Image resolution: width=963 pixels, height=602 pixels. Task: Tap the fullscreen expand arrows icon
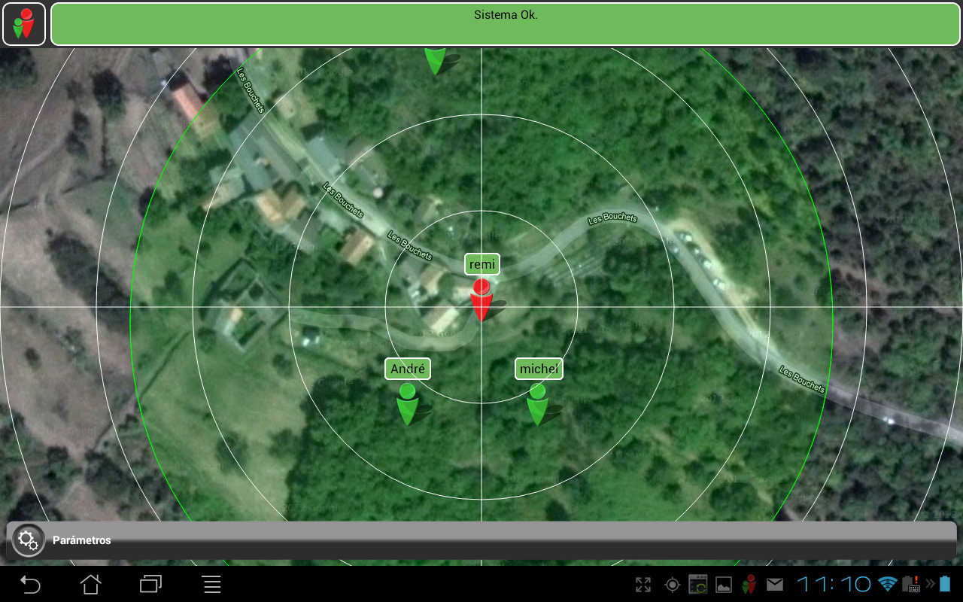643,585
